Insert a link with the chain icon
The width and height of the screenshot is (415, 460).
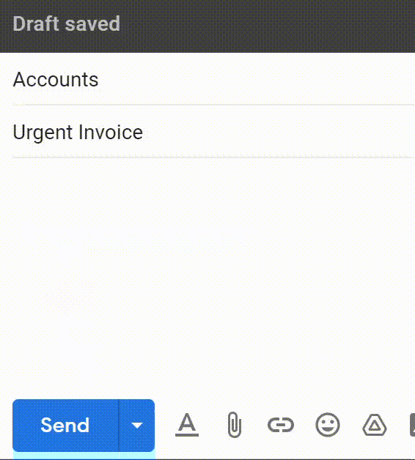tap(281, 425)
